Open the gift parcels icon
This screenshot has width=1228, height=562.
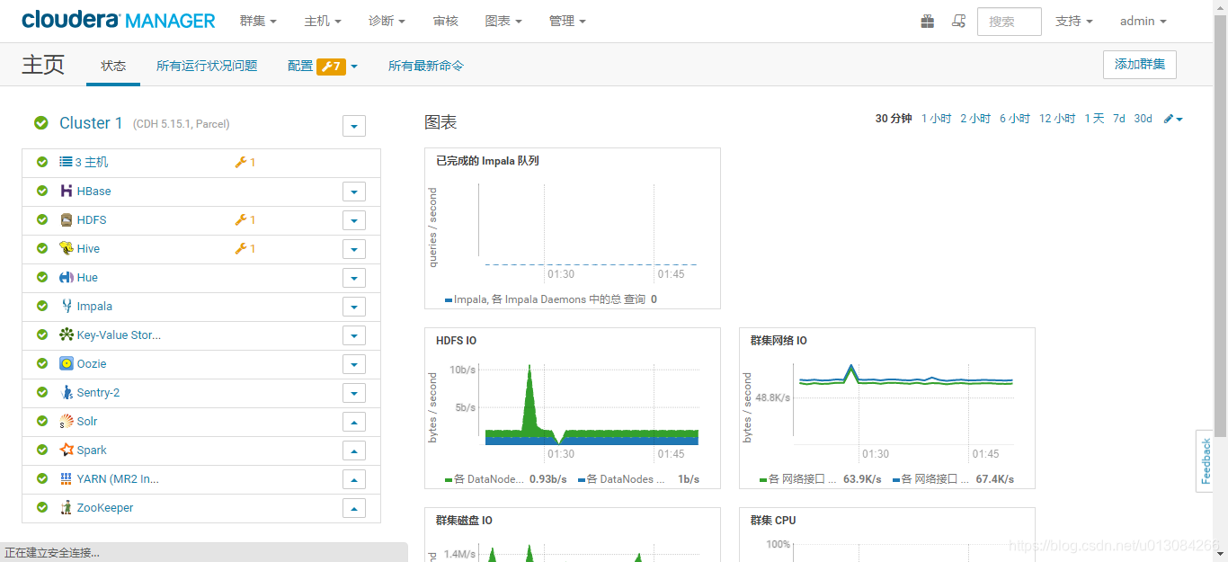point(928,21)
